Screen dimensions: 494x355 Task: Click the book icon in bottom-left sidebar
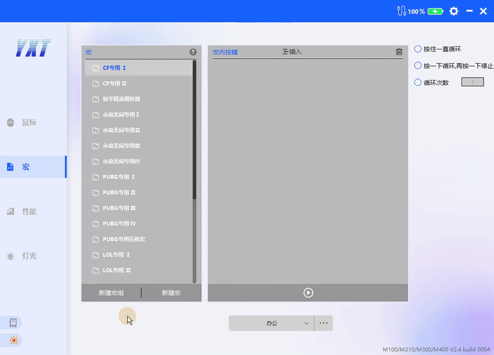(13, 323)
